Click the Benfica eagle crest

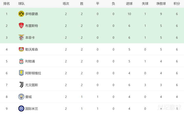click(x=21, y=37)
